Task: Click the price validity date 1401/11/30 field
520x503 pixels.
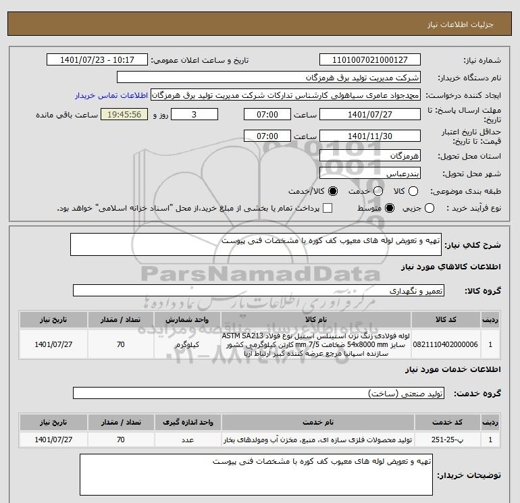Action: pos(370,136)
